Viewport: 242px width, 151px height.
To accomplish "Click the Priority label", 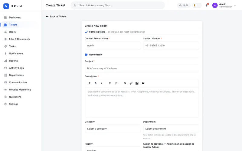I will pos(89,144).
